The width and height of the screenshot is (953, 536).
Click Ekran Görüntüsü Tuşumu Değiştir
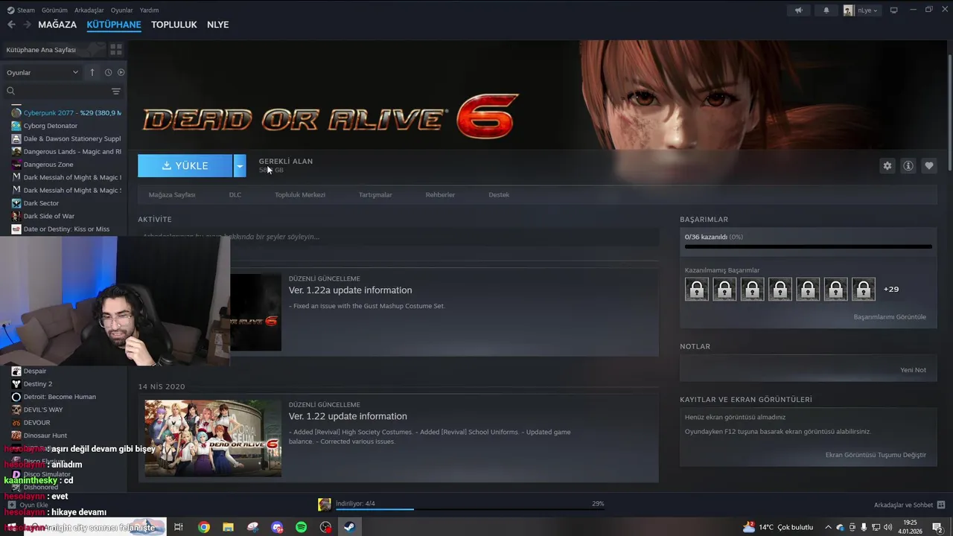click(x=876, y=455)
